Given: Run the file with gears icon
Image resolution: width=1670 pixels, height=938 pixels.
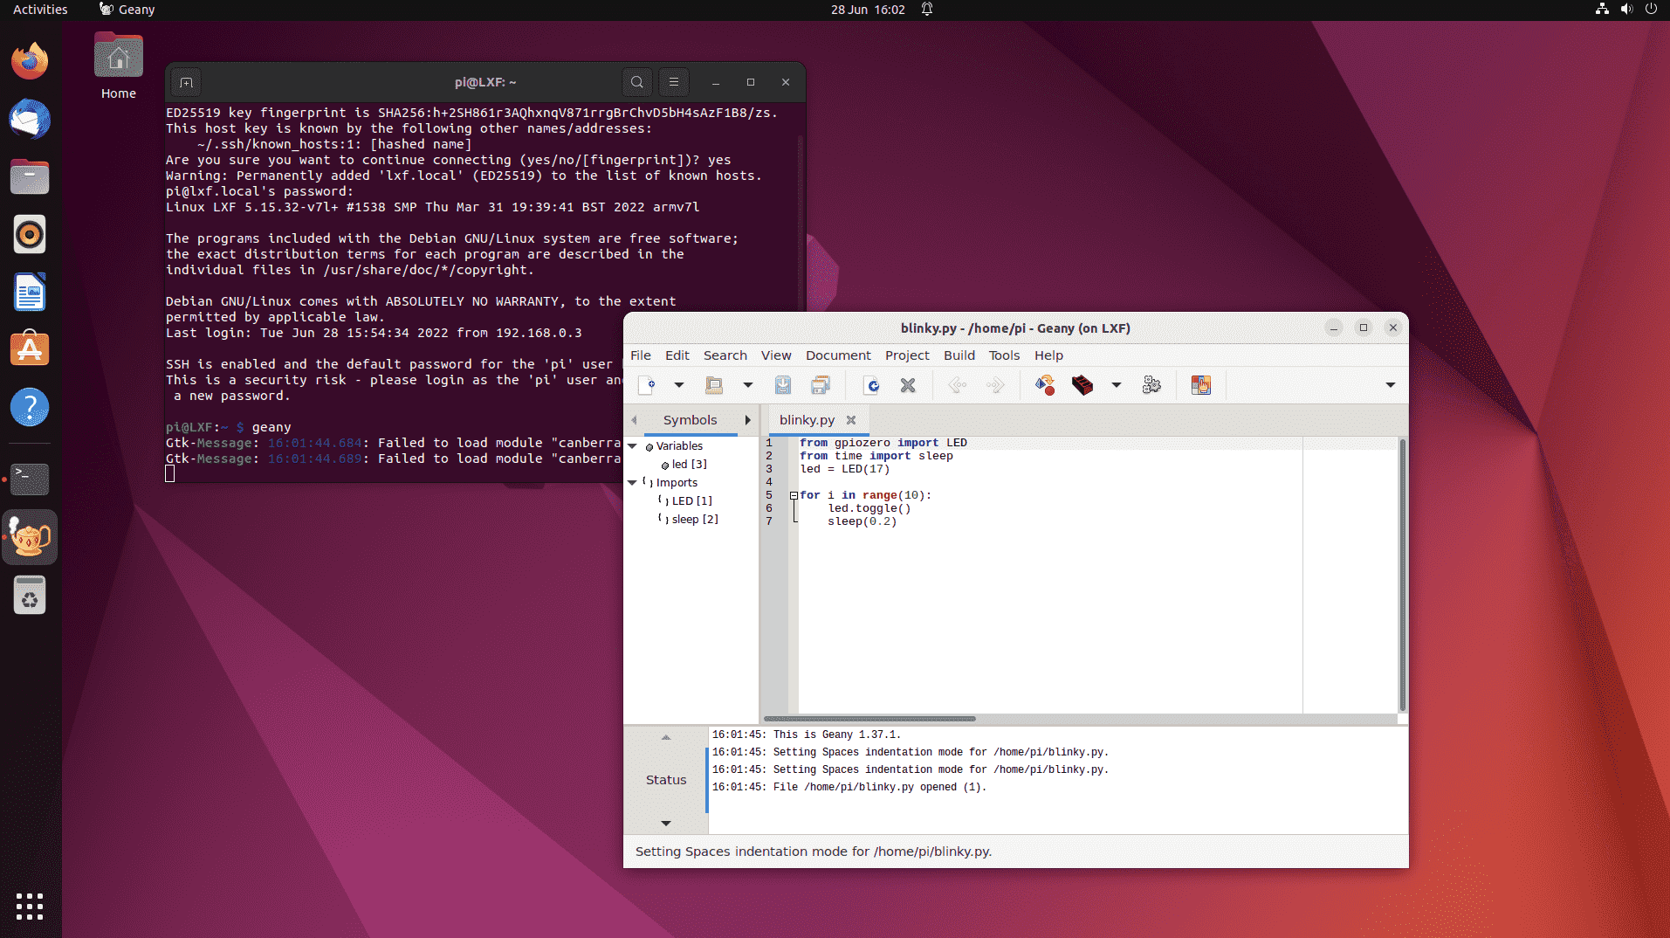Looking at the screenshot, I should 1151,385.
